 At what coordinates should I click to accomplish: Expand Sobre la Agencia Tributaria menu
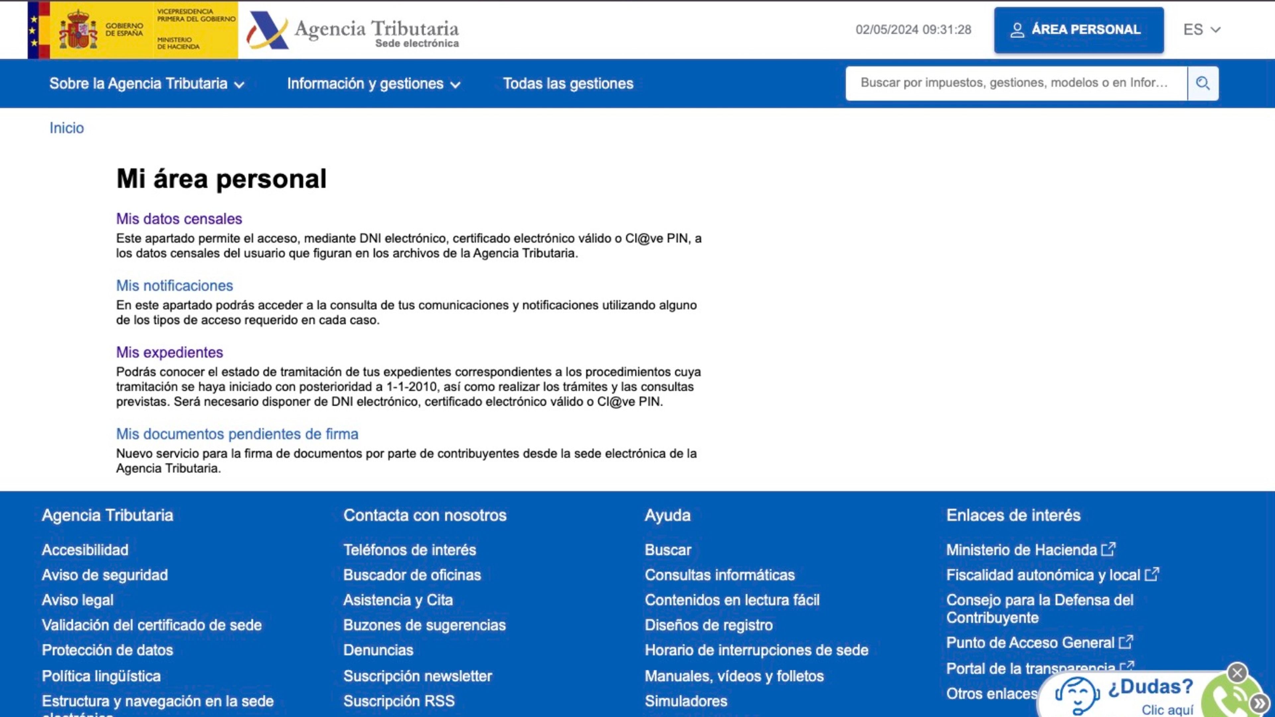coord(147,84)
